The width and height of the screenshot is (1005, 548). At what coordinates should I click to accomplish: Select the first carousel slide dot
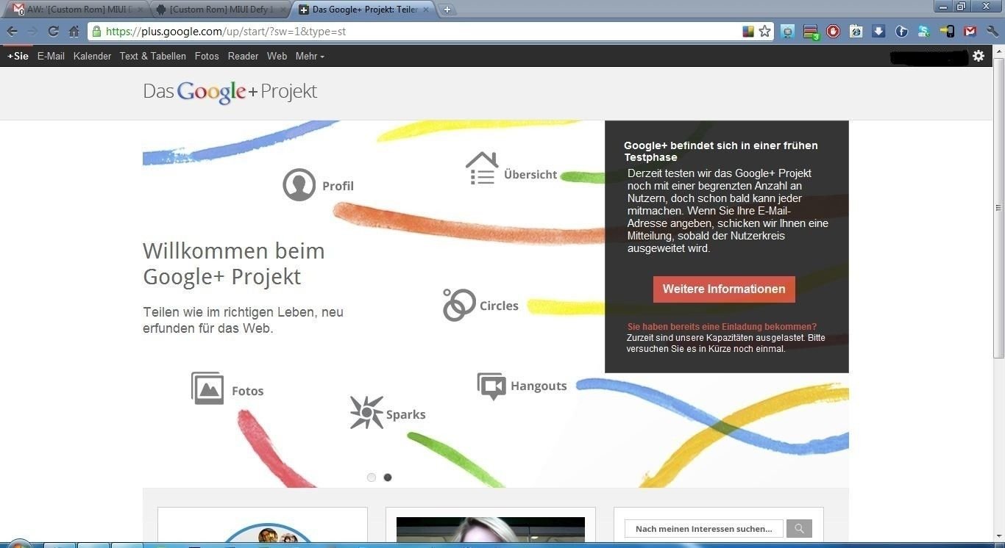372,477
